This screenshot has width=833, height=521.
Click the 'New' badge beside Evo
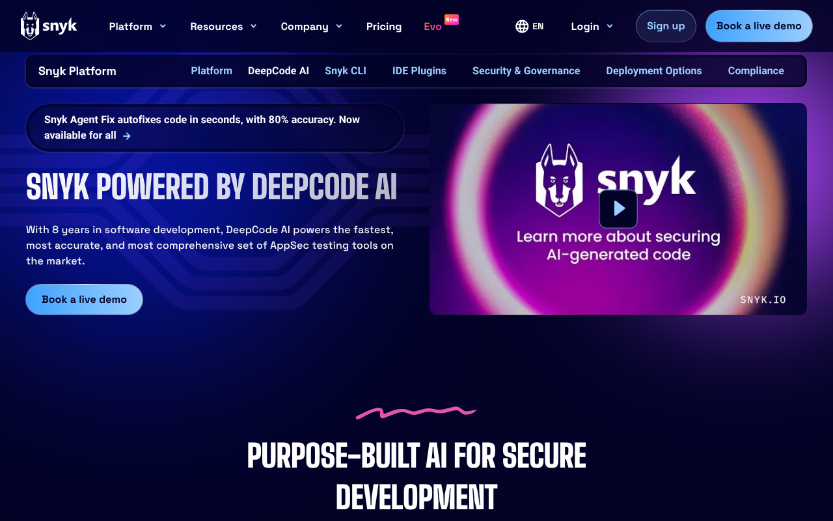coord(452,20)
